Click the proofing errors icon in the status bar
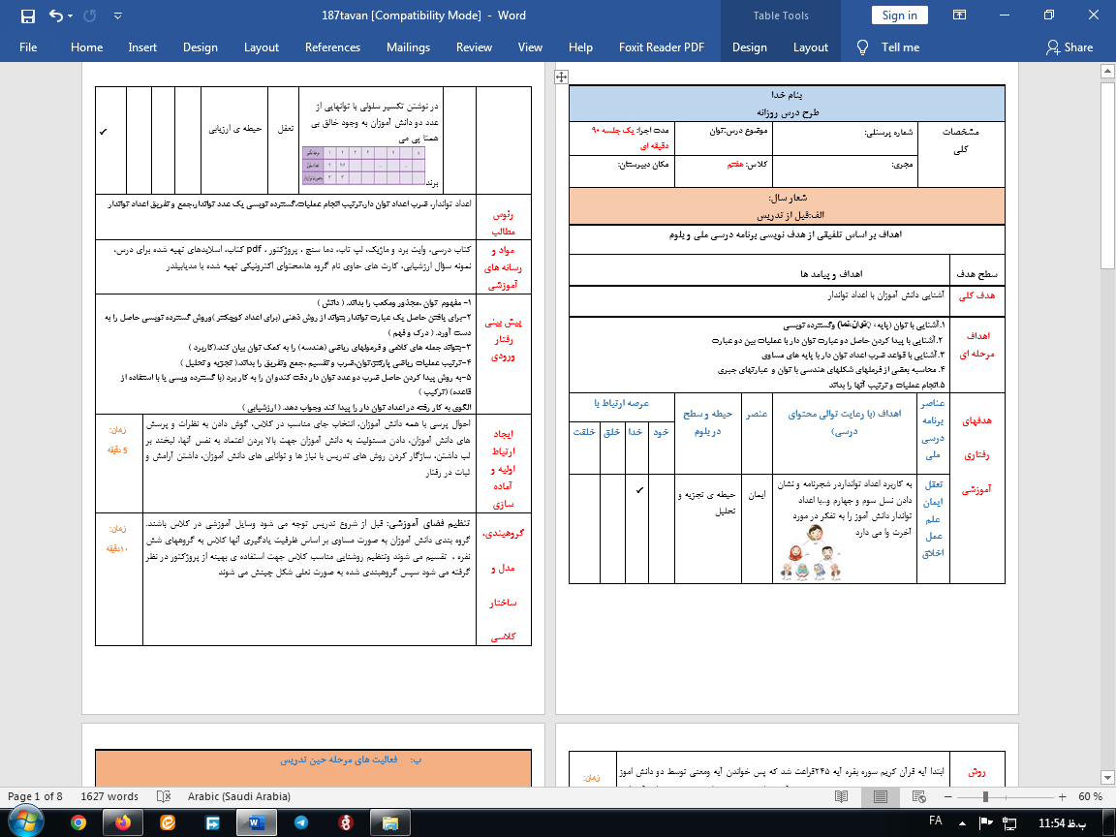The image size is (1116, 837). (x=164, y=796)
